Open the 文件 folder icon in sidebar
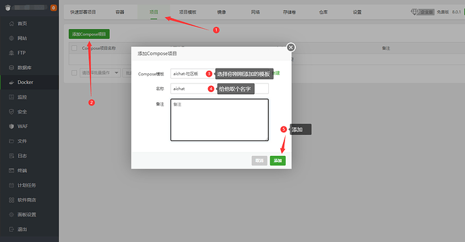Viewport: 465px width, 242px height. pyautogui.click(x=11, y=141)
